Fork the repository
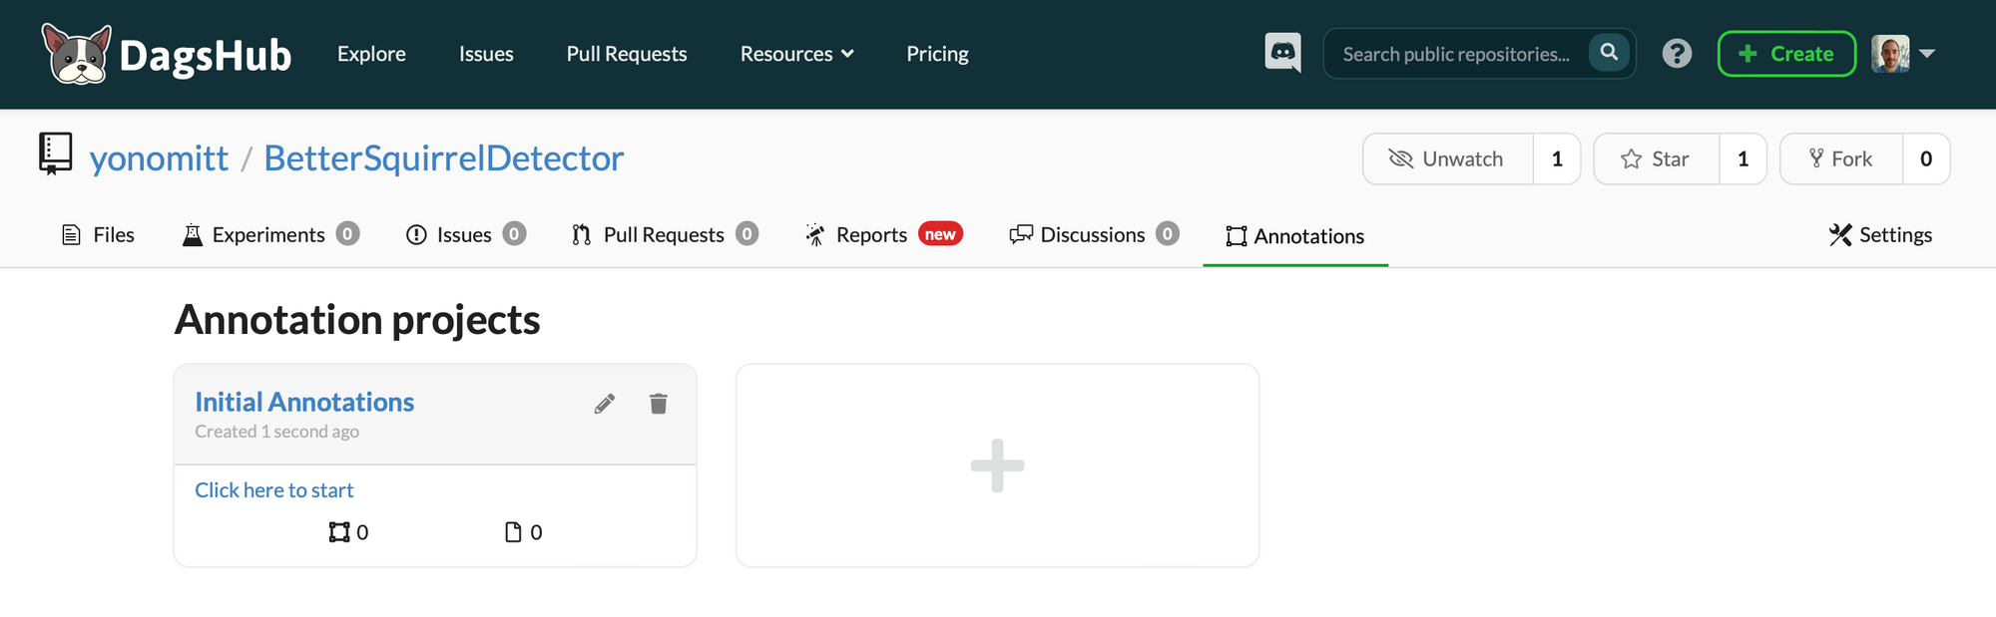This screenshot has width=1996, height=617. (x=1841, y=158)
